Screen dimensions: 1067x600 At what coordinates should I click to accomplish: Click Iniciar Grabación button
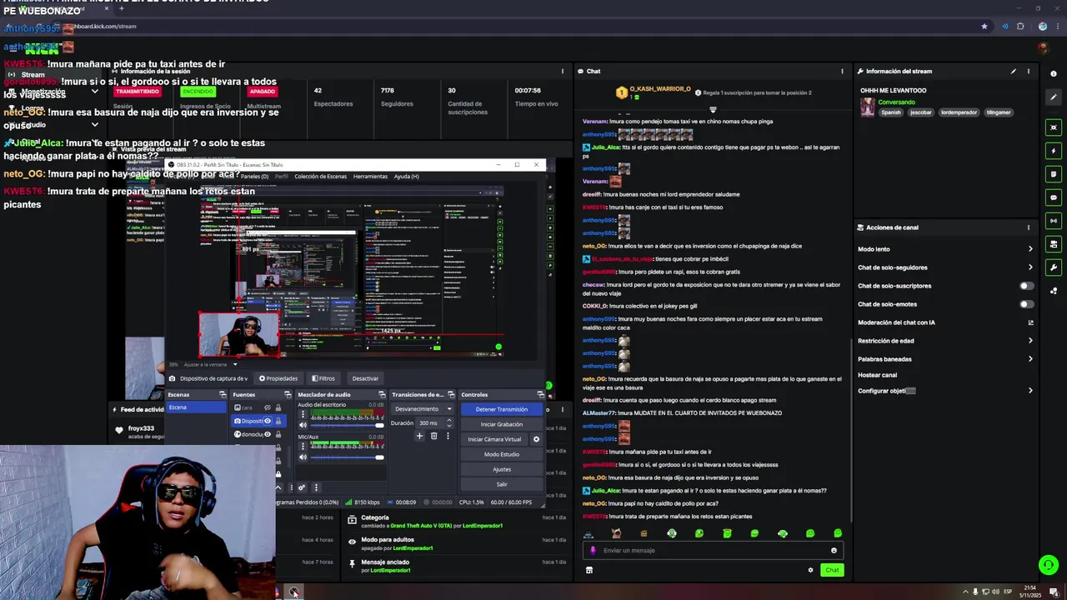[x=501, y=424]
